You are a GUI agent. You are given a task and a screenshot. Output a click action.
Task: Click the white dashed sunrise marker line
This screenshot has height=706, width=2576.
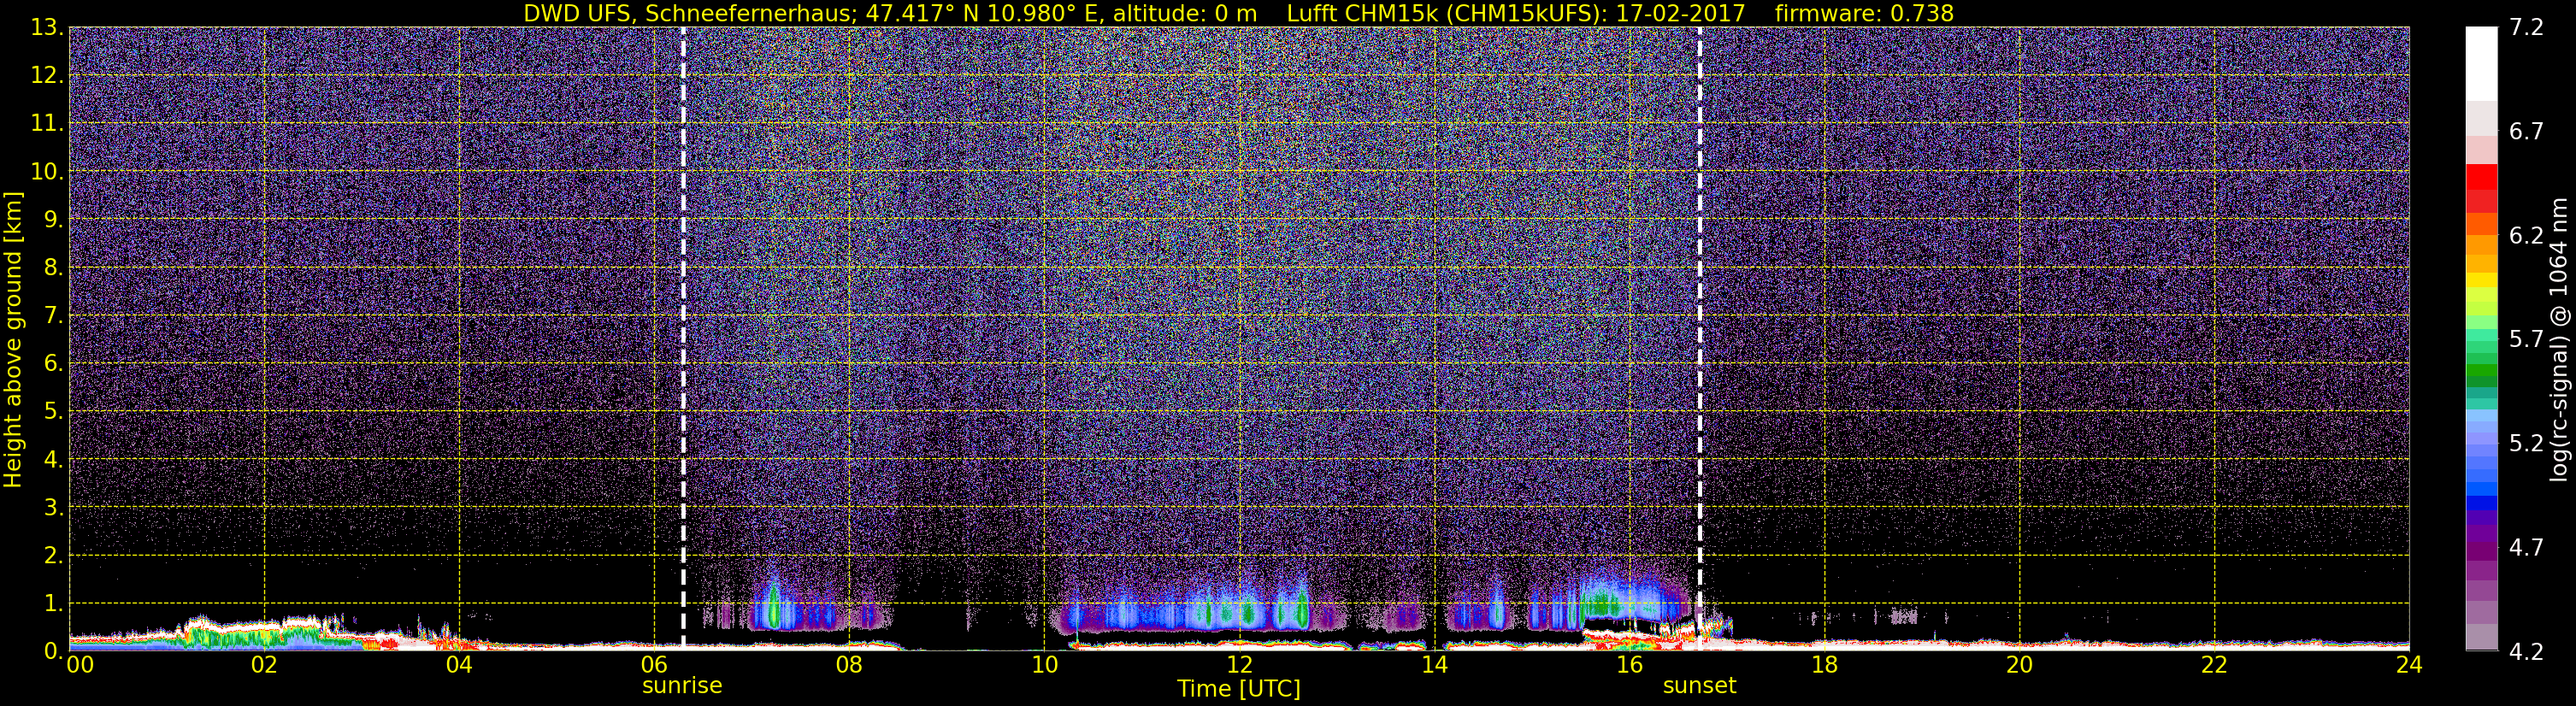pyautogui.click(x=683, y=338)
